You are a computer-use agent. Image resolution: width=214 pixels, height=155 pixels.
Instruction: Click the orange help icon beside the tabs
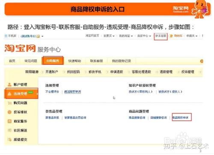(202, 61)
